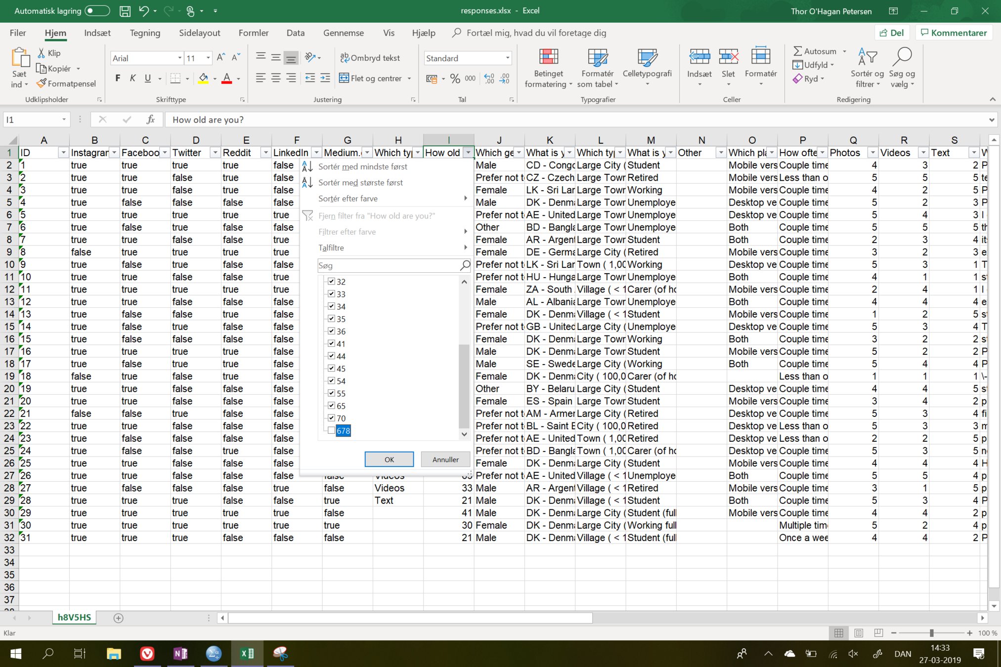Open the Instagram column filter dropdown
1001x667 pixels.
[114, 153]
